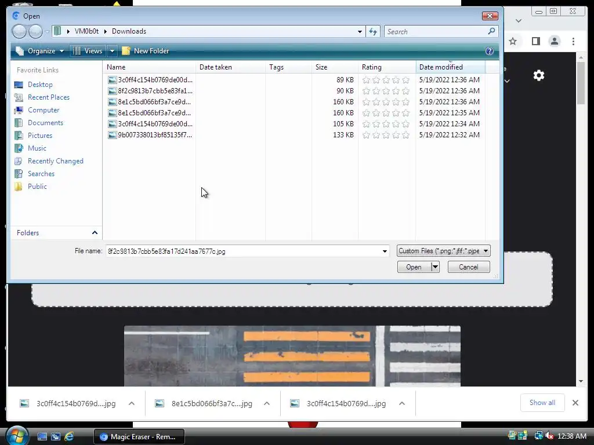Image resolution: width=594 pixels, height=445 pixels.
Task: Click the Chrome scrollbar down arrow
Action: pyautogui.click(x=581, y=381)
